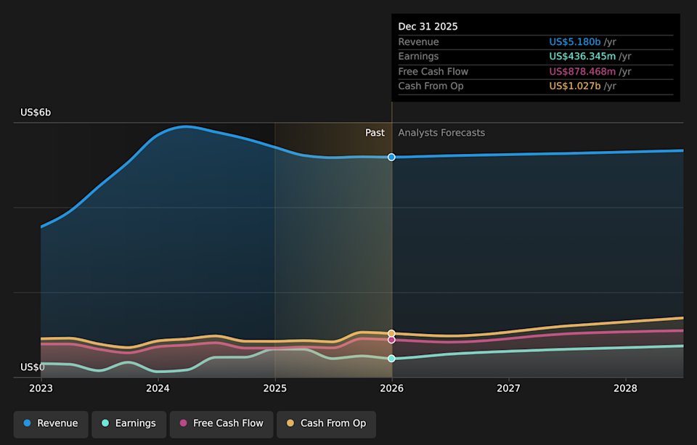Click the "Analysts Forecasts" label
The image size is (697, 445).
point(441,133)
